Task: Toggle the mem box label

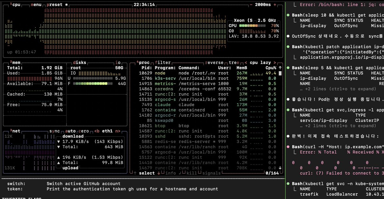Action: [x=15, y=63]
